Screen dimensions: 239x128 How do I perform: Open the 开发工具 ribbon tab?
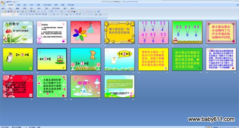tap(71, 5)
